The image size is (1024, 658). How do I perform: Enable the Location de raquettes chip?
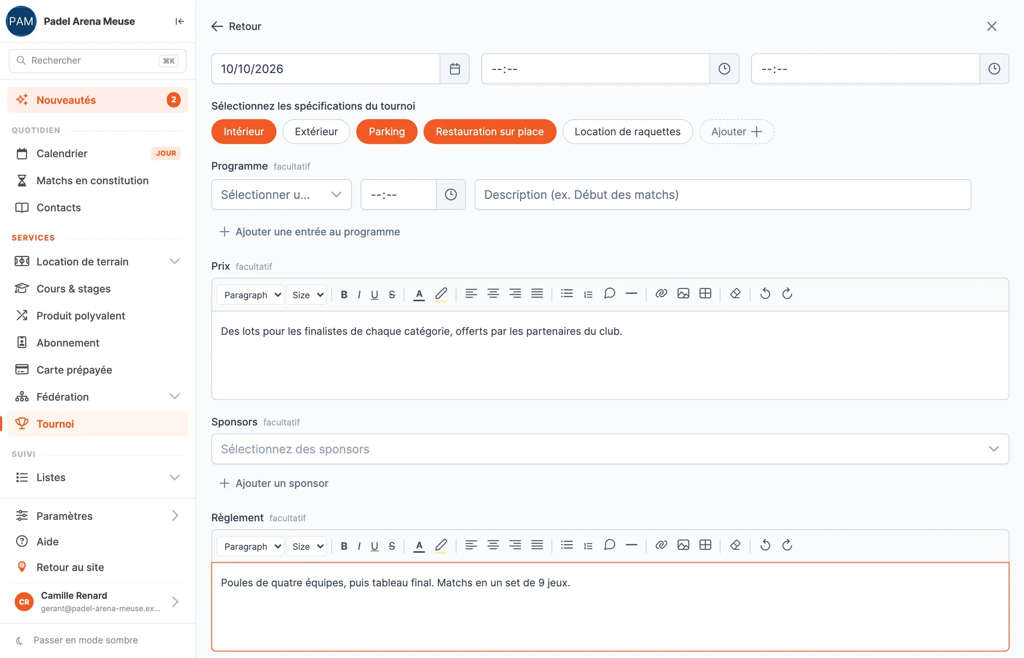click(x=628, y=132)
